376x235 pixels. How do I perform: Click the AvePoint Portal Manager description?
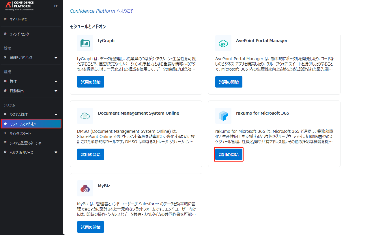coord(274,64)
